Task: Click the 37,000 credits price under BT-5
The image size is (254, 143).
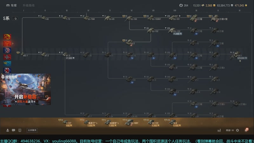Action: click(70, 58)
